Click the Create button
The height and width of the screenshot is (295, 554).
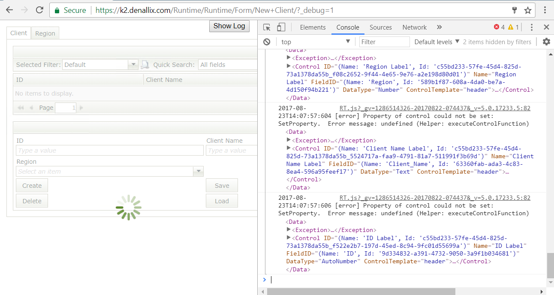32,186
